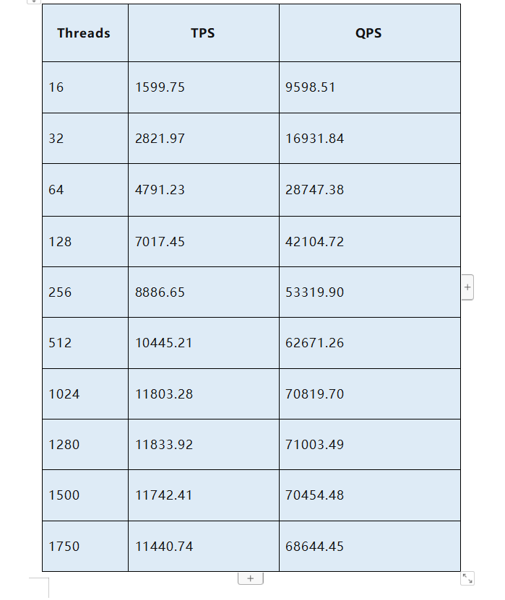Click the cell with QPS value 9598.51
Viewport: 505px width, 600px height.
coord(368,87)
